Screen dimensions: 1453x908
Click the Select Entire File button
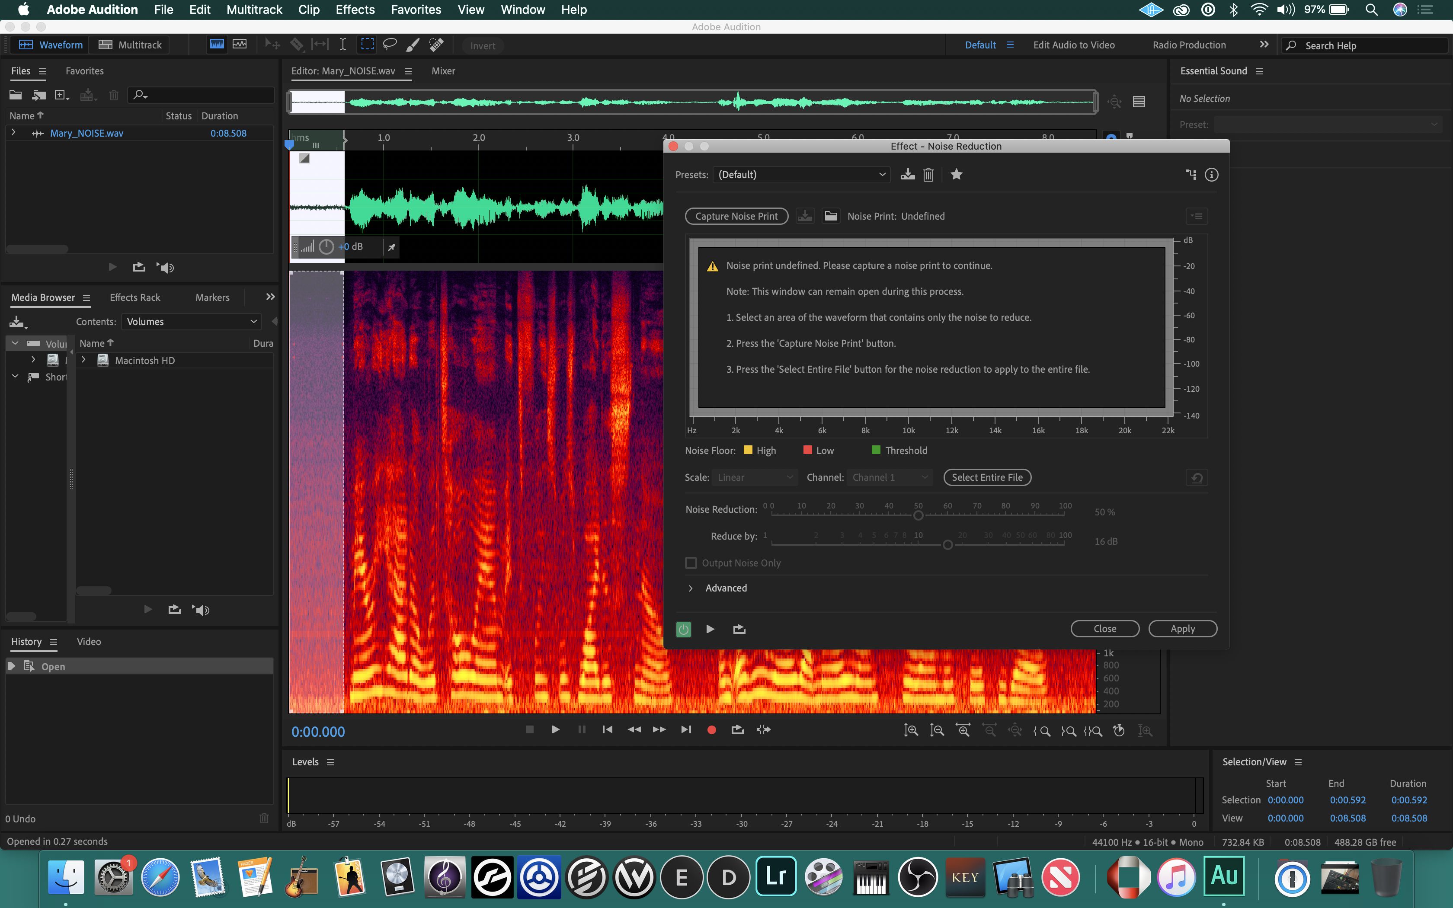(986, 477)
